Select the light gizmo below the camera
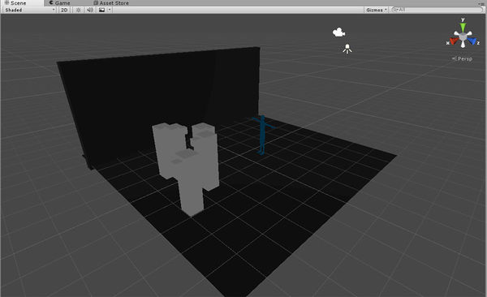487x297 pixels. click(x=347, y=49)
